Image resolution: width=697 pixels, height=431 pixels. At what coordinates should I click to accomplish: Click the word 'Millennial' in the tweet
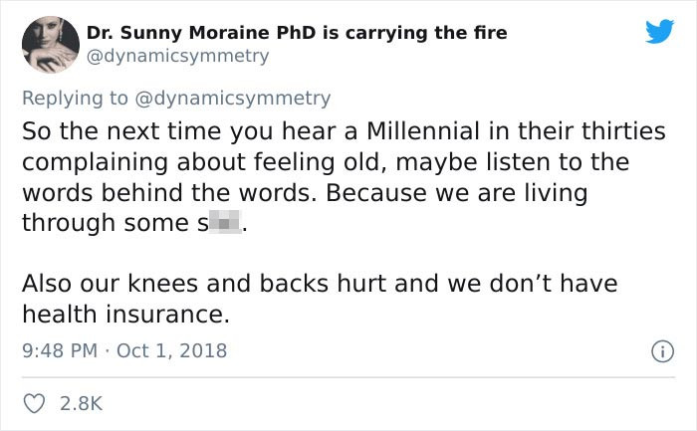pyautogui.click(x=423, y=131)
